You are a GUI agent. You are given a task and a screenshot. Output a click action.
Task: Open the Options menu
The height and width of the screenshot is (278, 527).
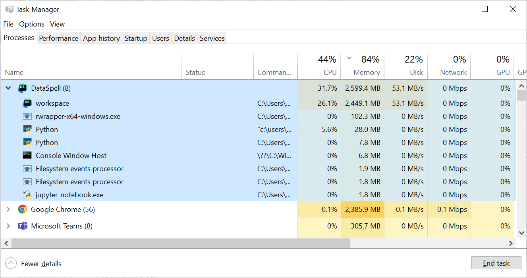[32, 24]
